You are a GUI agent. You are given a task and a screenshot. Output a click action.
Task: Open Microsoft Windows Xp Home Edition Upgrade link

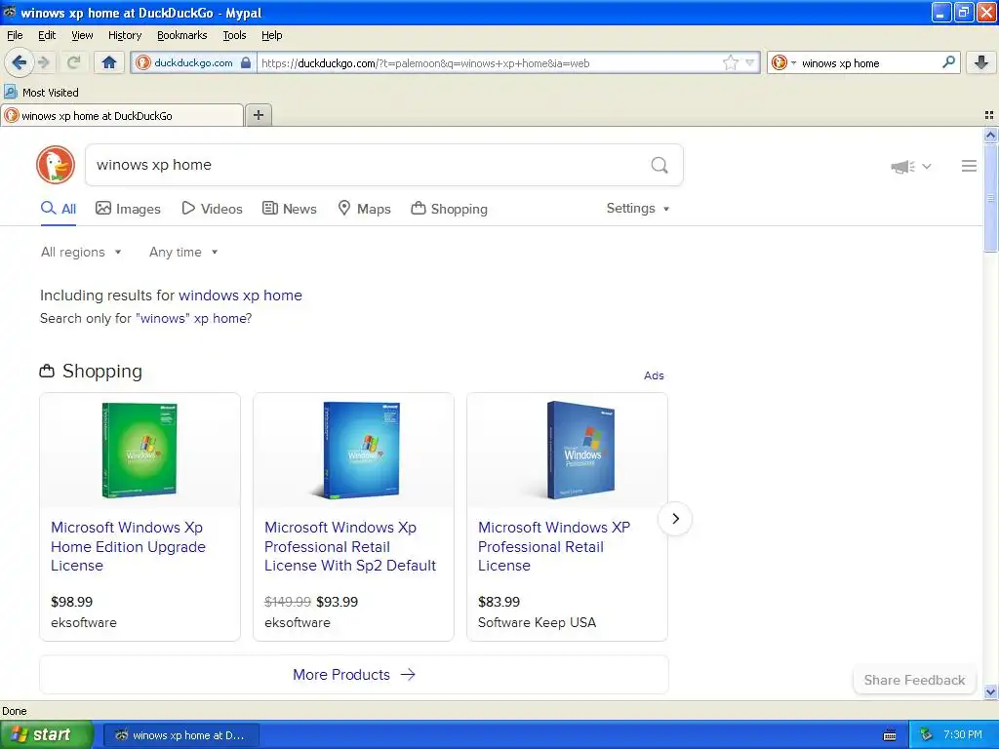128,546
